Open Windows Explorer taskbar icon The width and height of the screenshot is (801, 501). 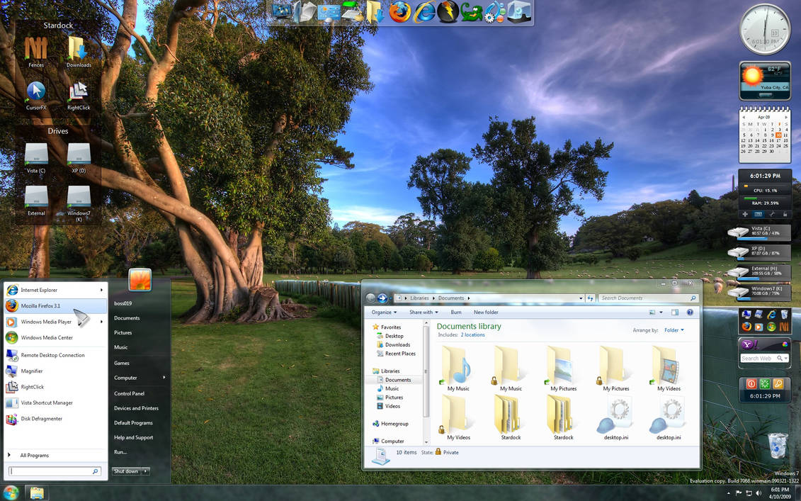37,492
